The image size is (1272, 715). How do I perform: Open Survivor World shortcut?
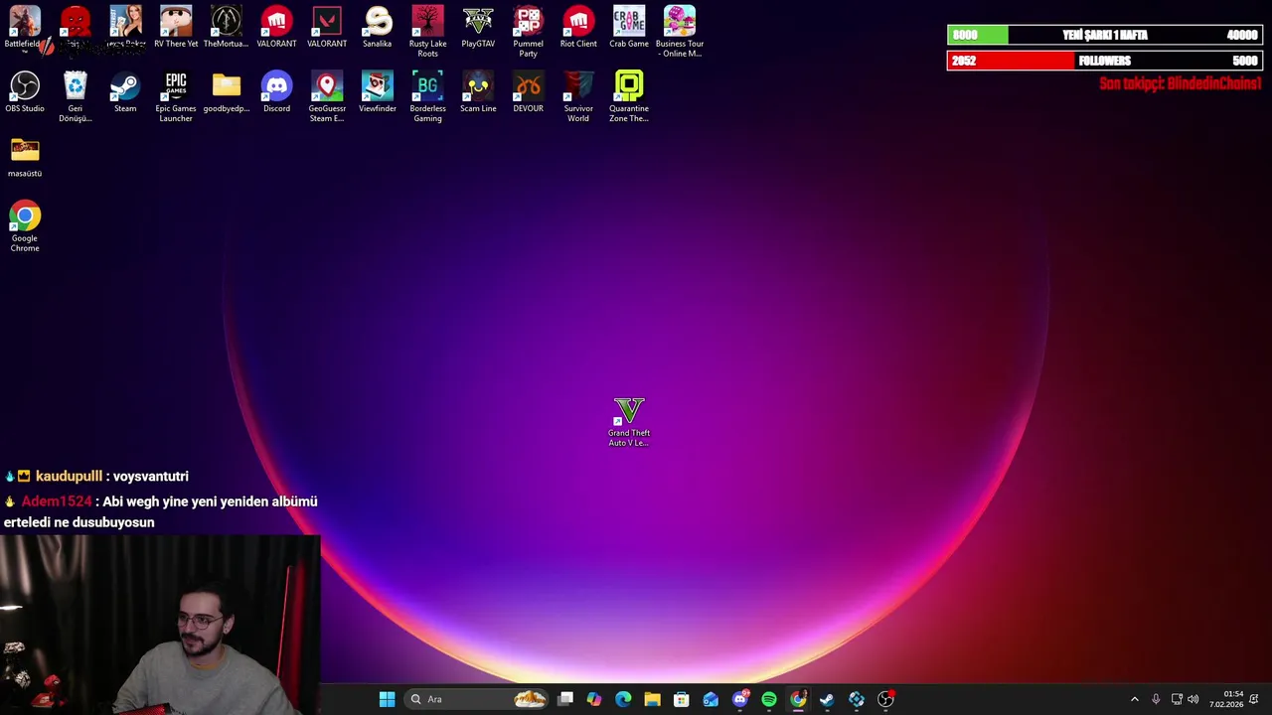coord(578,96)
